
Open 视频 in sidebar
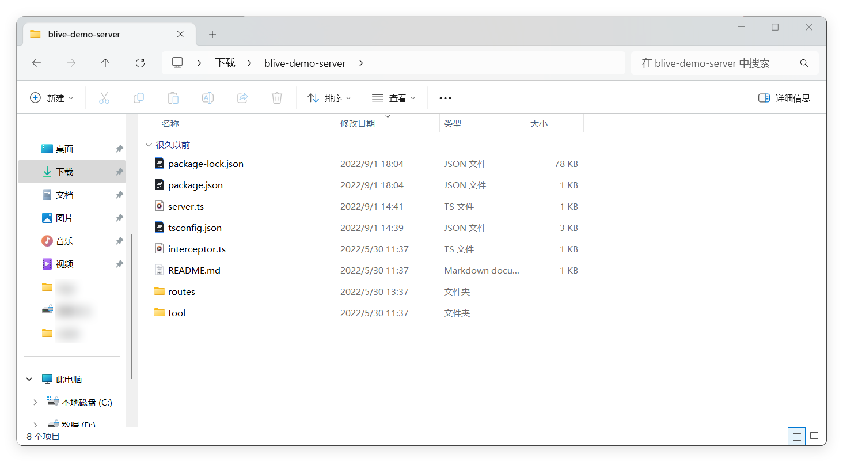64,264
